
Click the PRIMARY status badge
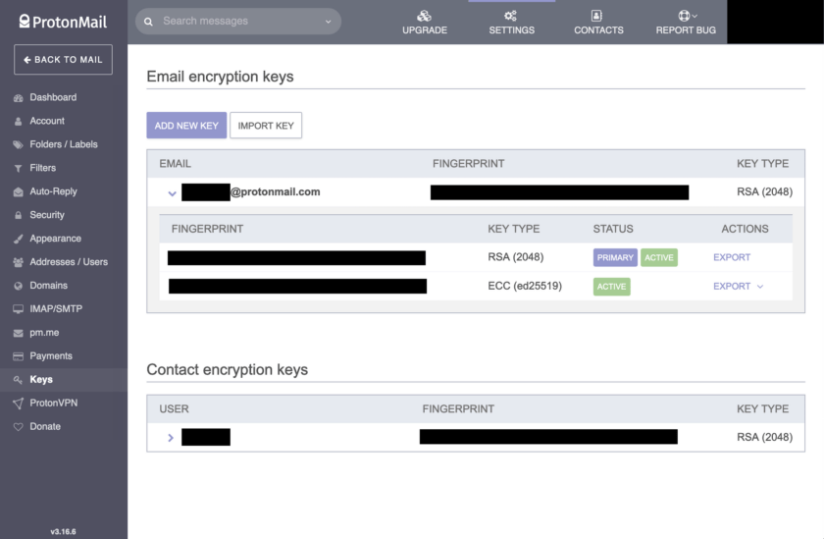615,257
